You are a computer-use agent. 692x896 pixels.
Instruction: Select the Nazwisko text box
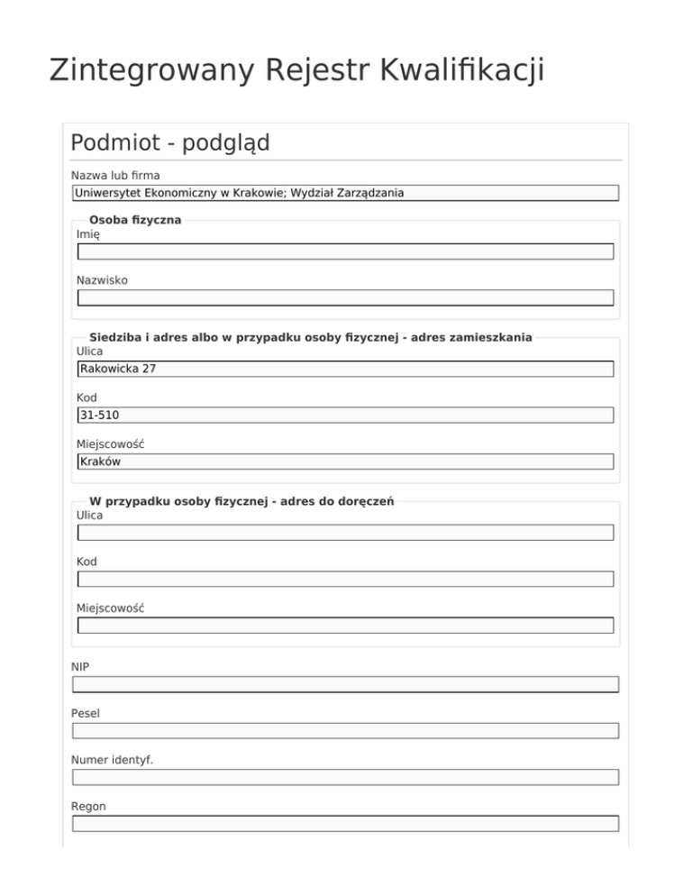pos(345,297)
